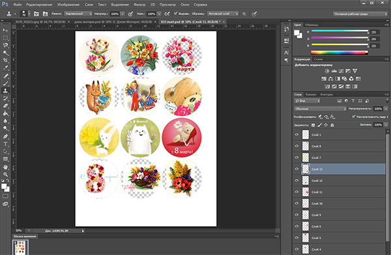Viewport: 391px width, 255px height.
Task: Open the Образец Активный слой dropdown
Action: click(223, 14)
